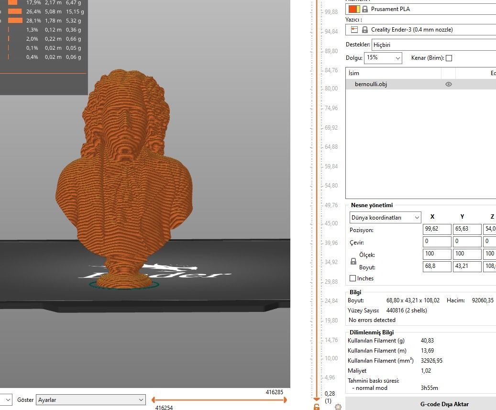Image resolution: width=496 pixels, height=410 pixels.
Task: Click the Nesne yönetimi section heading
Action: pos(372,205)
